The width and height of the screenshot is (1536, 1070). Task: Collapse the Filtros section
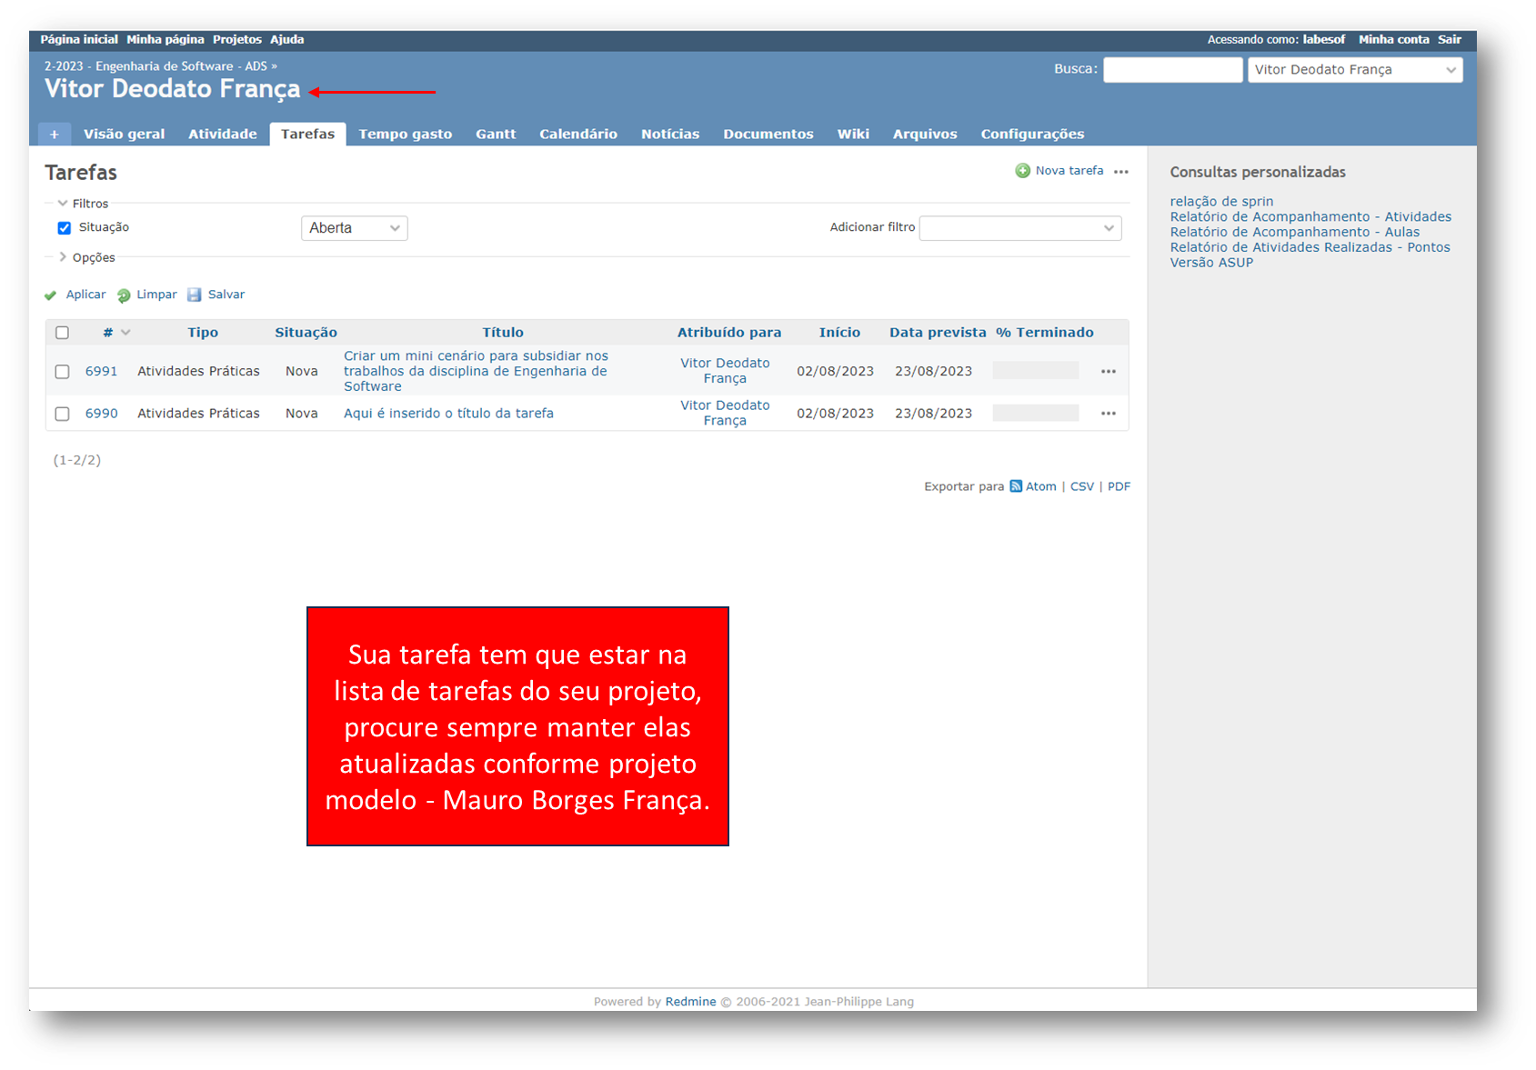pos(83,204)
